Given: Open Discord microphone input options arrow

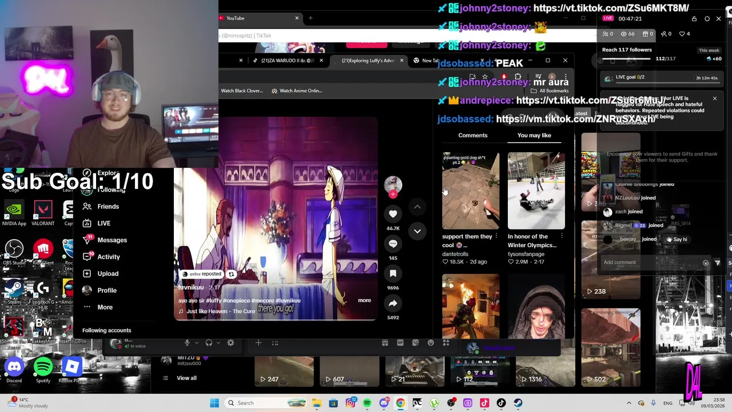Looking at the screenshot, I should coord(196,343).
